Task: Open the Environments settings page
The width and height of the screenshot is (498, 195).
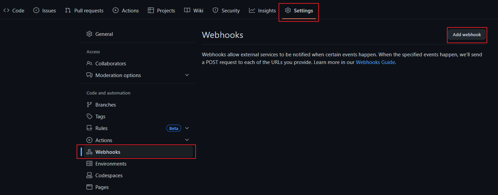Action: (138, 164)
